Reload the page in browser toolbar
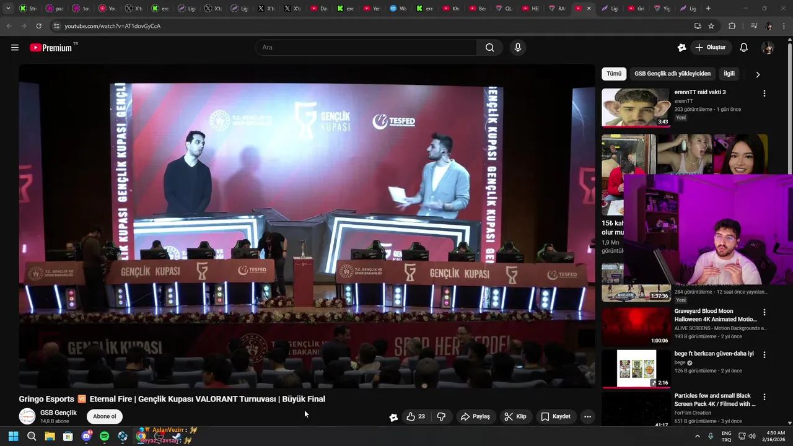 pos(38,26)
